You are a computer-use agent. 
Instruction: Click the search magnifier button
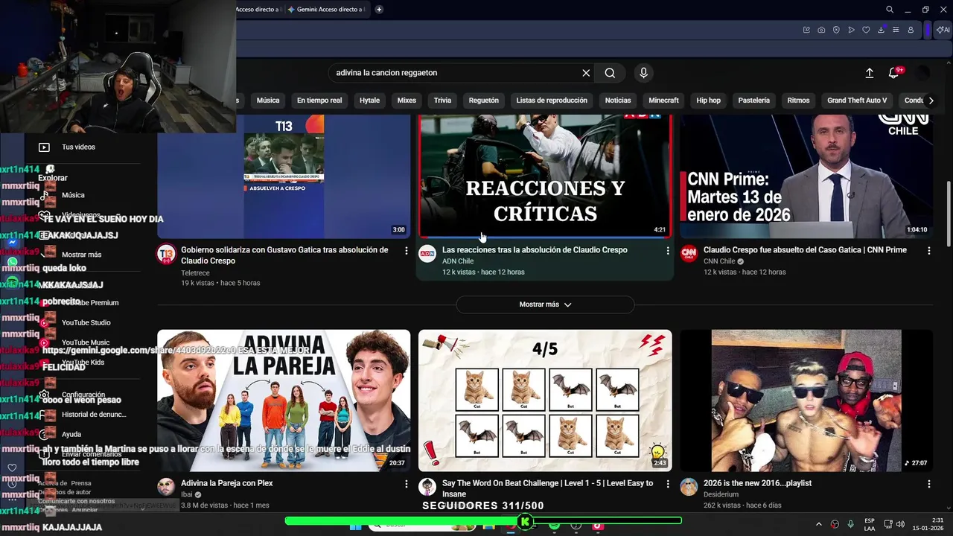[x=610, y=73]
